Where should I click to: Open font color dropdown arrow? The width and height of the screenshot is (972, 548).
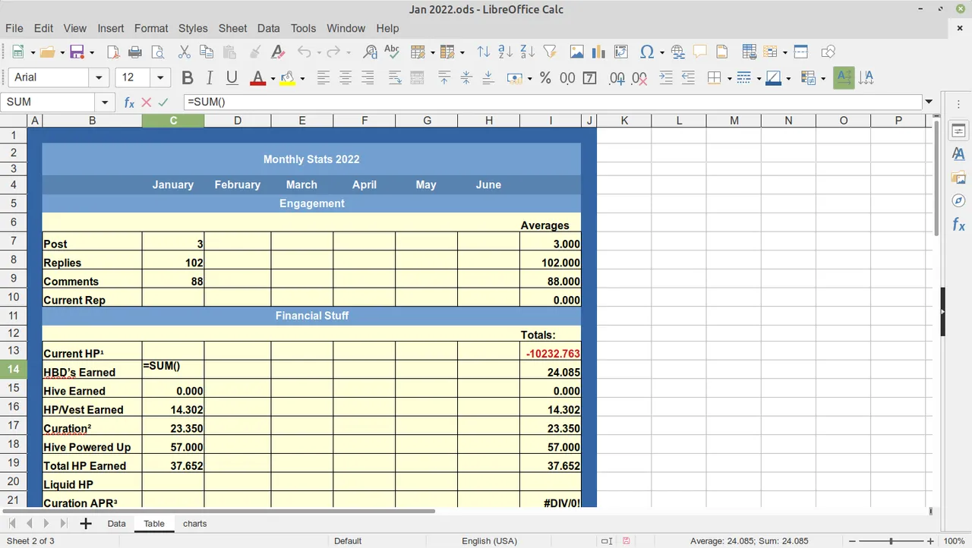tap(273, 78)
